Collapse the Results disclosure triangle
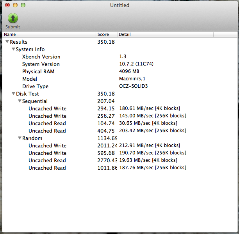 click(7, 42)
